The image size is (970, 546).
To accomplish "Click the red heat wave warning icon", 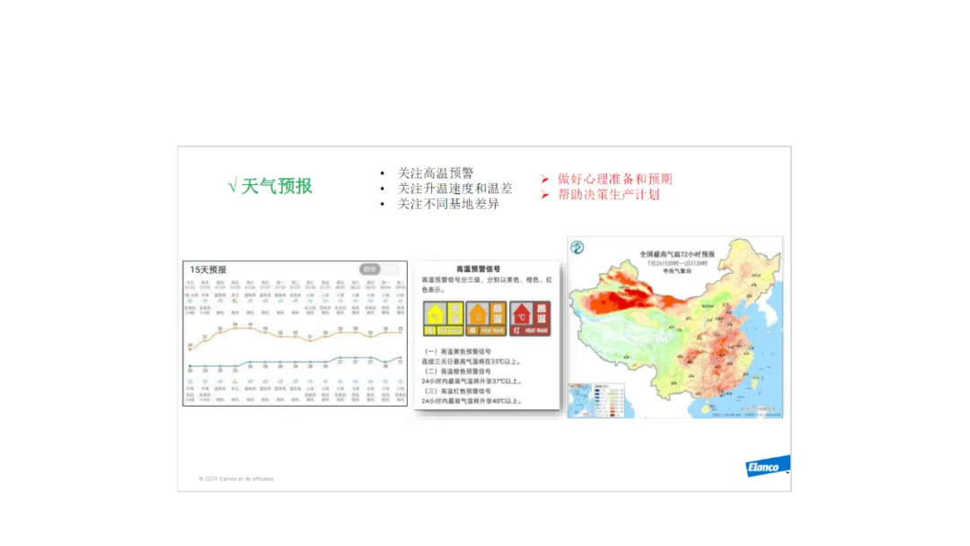I will coord(530,319).
